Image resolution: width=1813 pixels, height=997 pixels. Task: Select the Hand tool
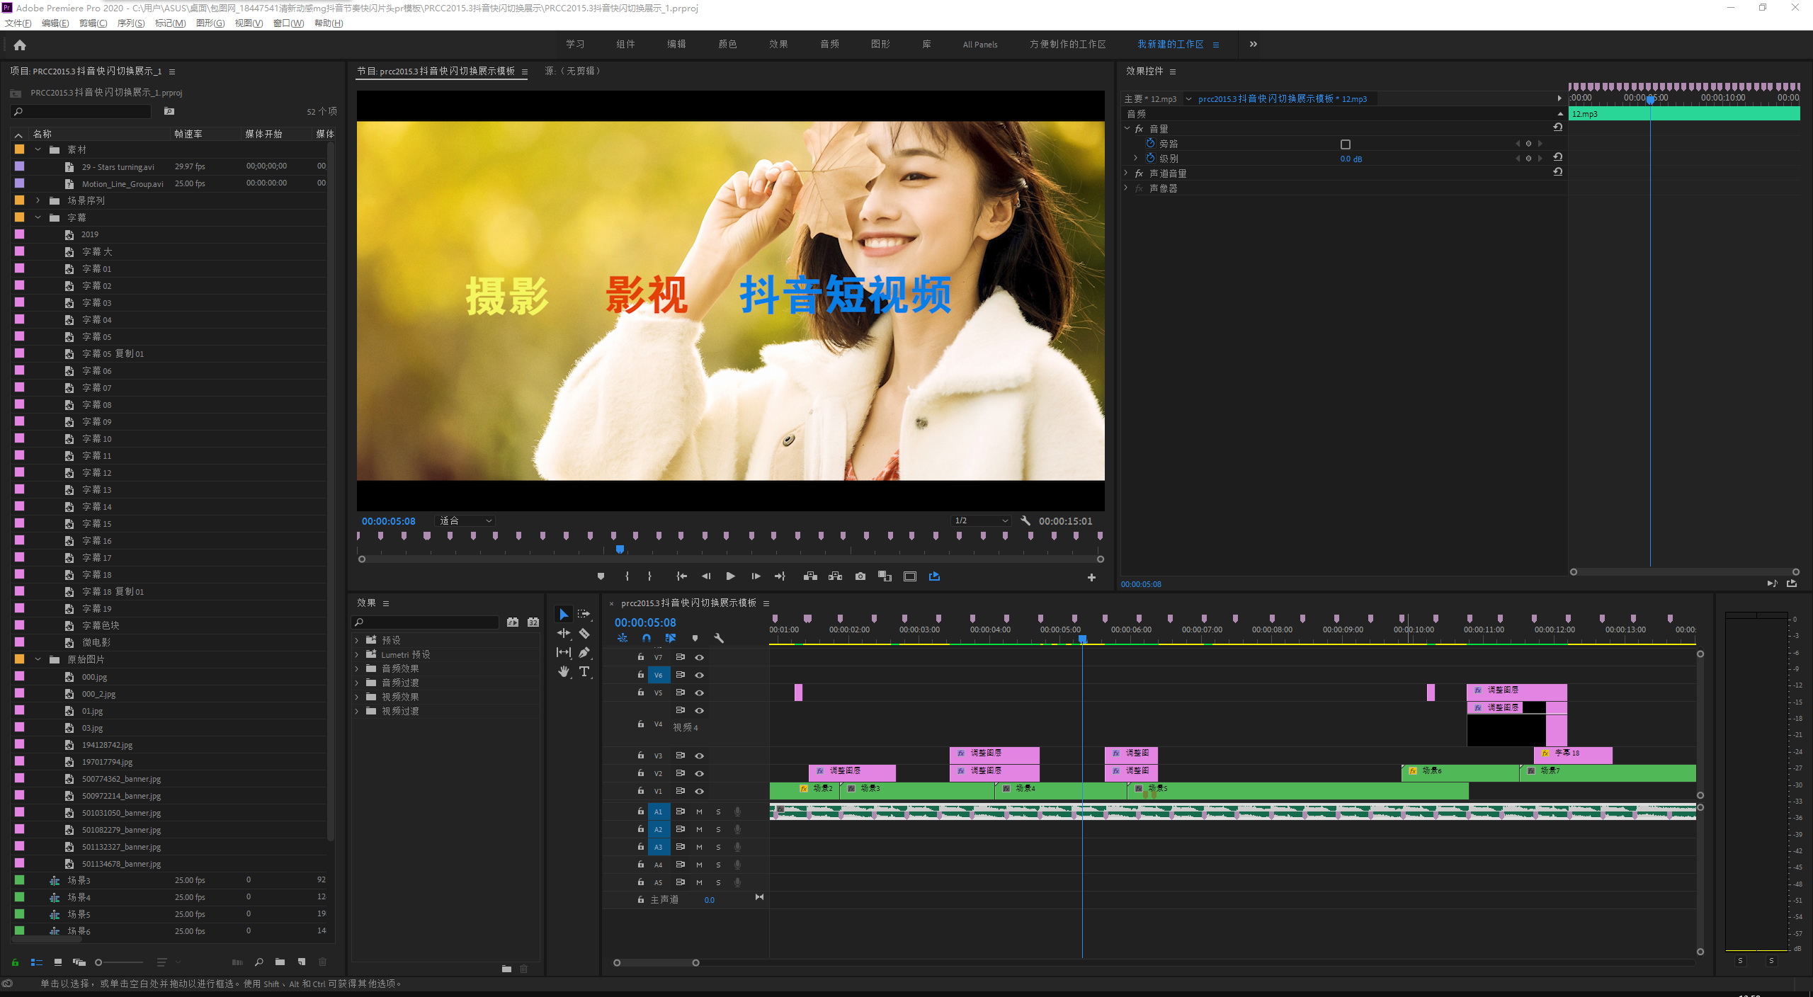(564, 671)
